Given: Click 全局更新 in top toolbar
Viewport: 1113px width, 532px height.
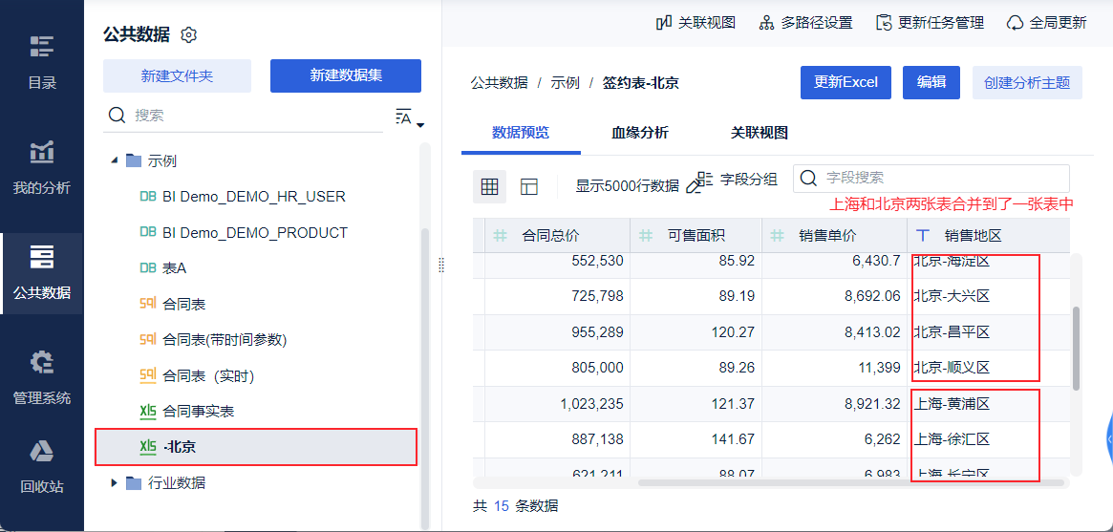Looking at the screenshot, I should (x=1047, y=23).
